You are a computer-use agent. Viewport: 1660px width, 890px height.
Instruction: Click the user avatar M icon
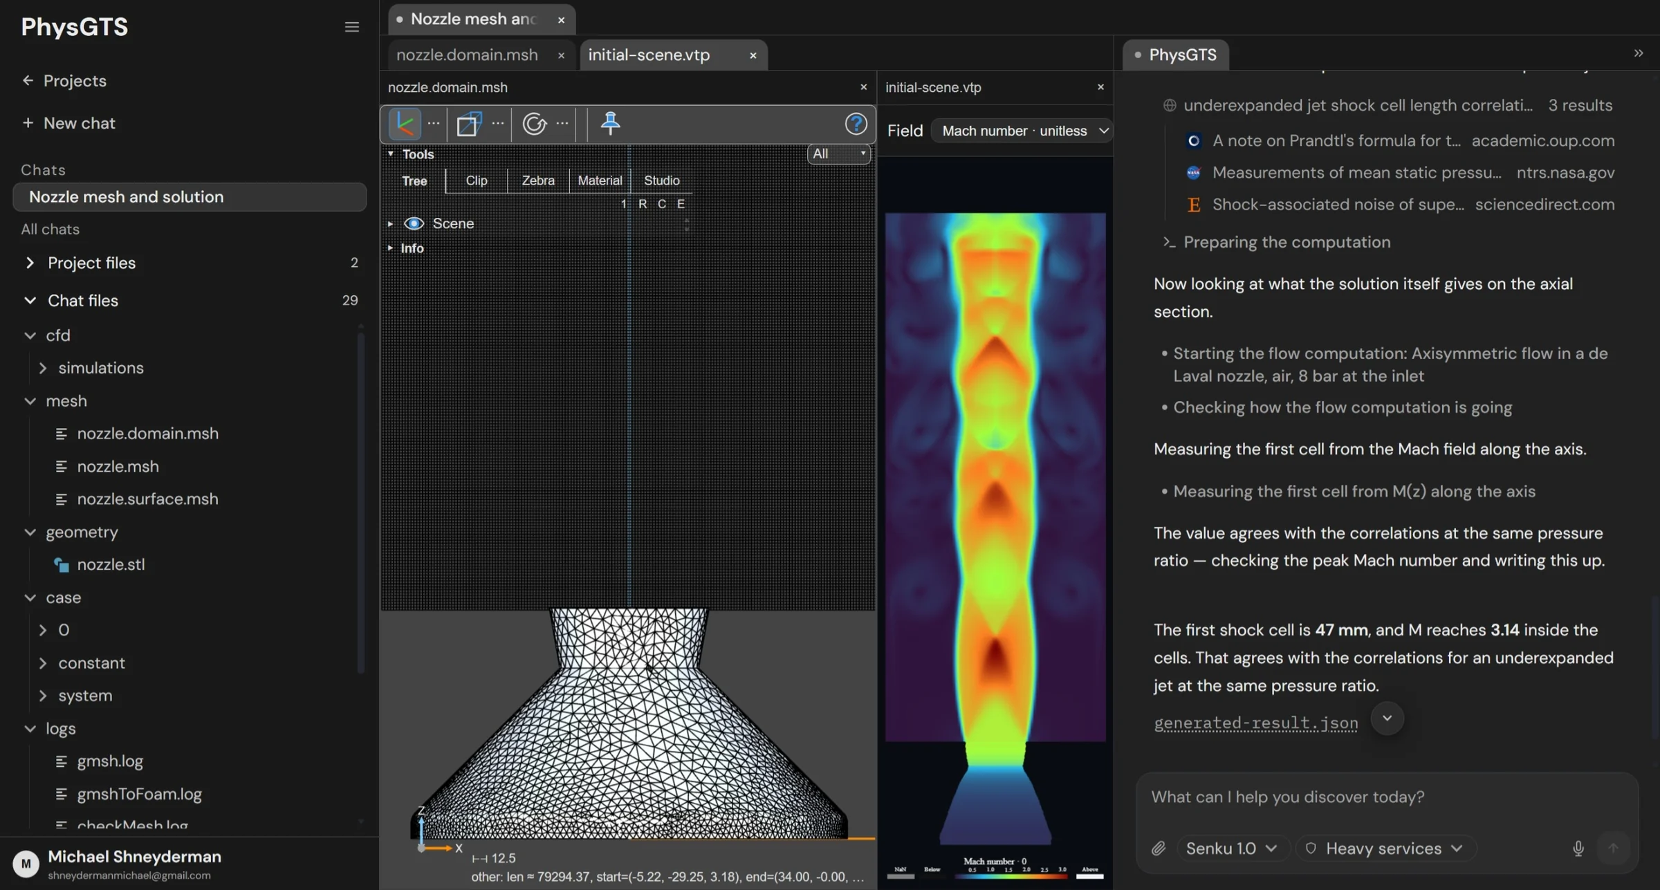point(26,864)
